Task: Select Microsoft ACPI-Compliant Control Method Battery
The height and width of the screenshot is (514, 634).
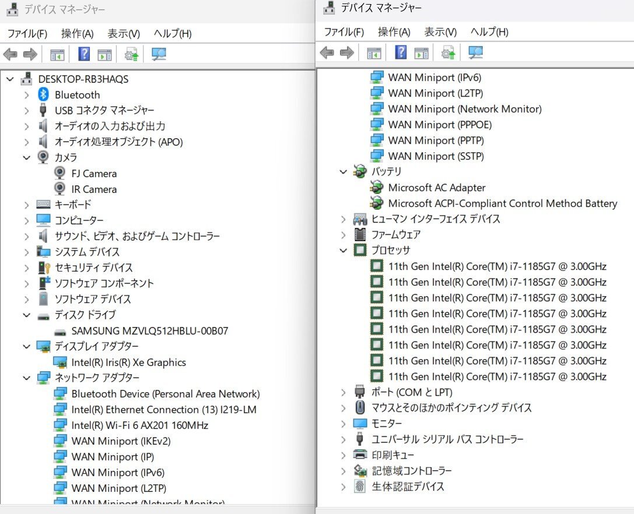Action: point(502,203)
